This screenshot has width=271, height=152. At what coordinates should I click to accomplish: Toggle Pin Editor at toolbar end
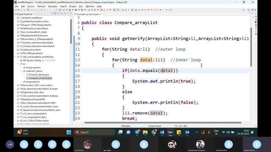click(x=170, y=10)
